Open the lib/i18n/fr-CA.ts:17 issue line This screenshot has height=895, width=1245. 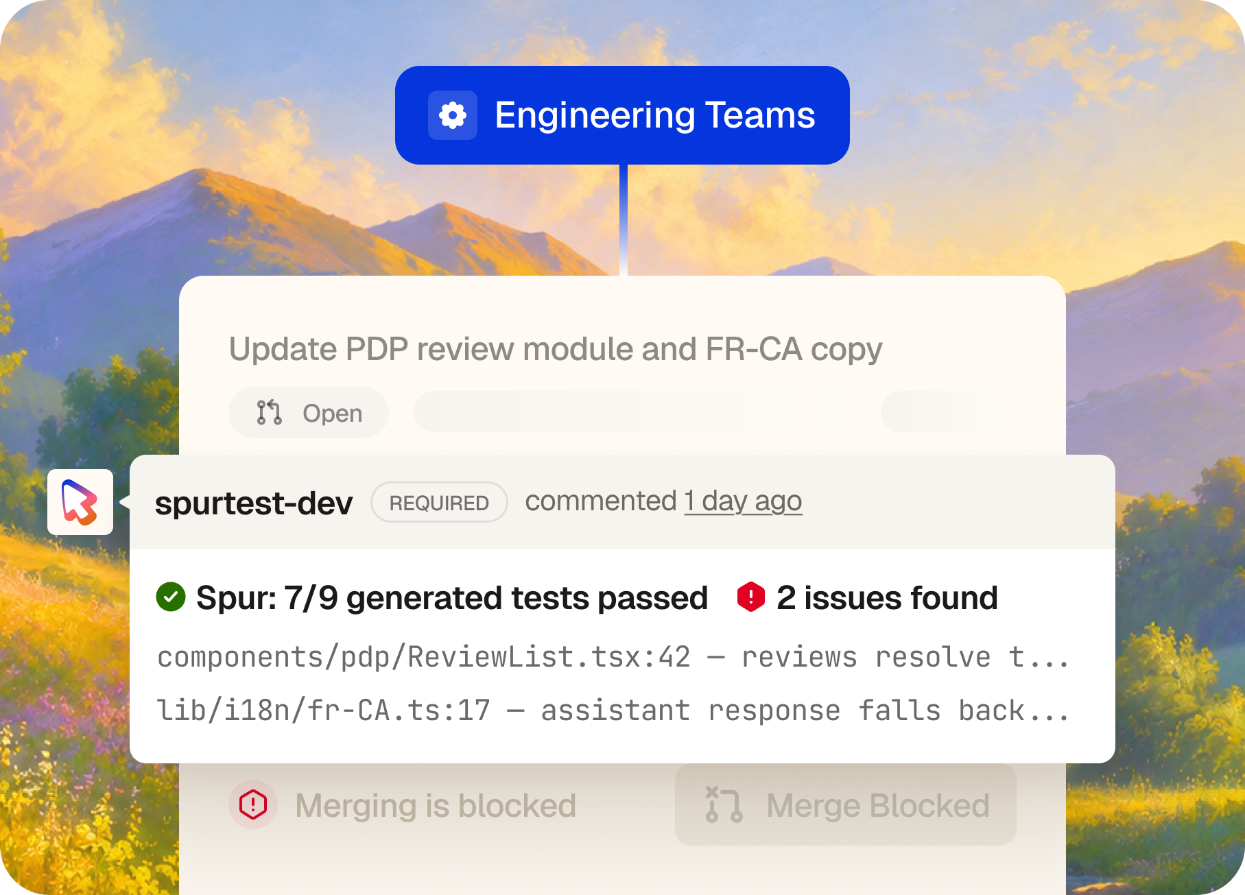tap(613, 711)
